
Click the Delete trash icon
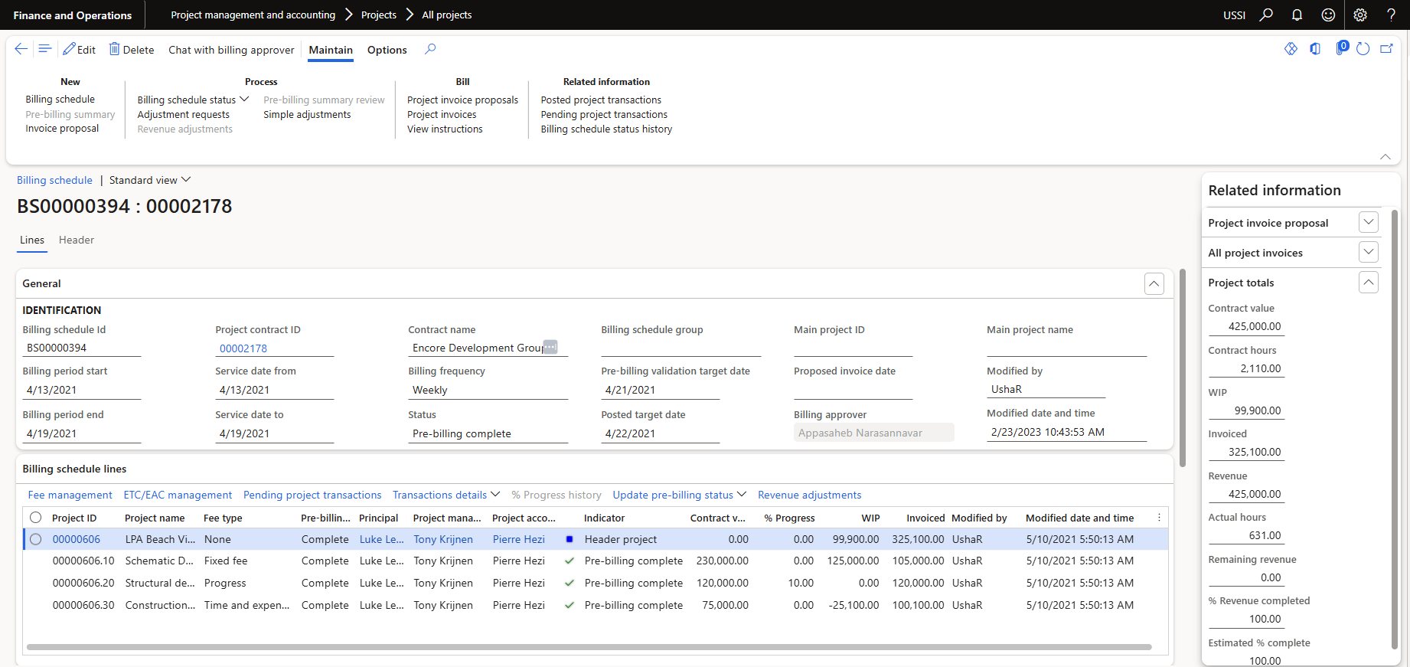[x=114, y=49]
